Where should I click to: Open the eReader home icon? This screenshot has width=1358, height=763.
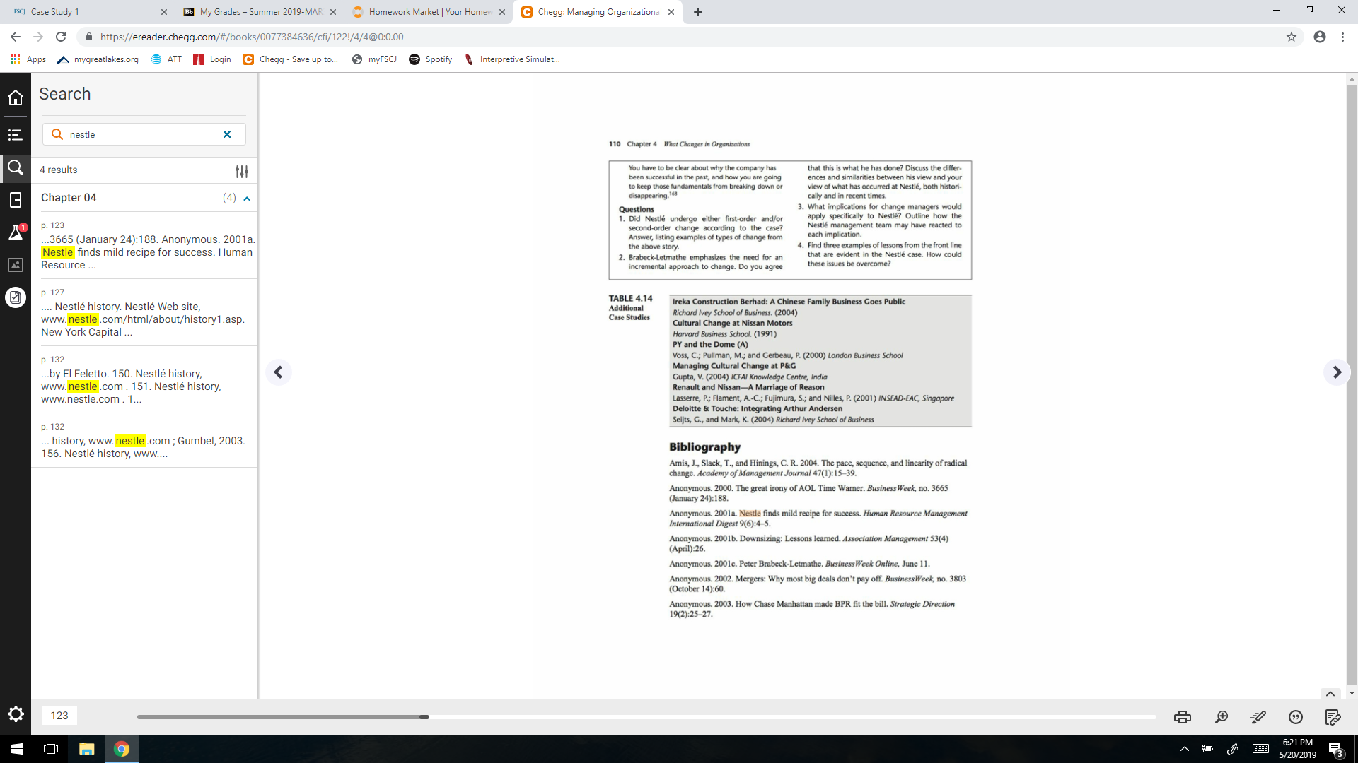pos(16,97)
